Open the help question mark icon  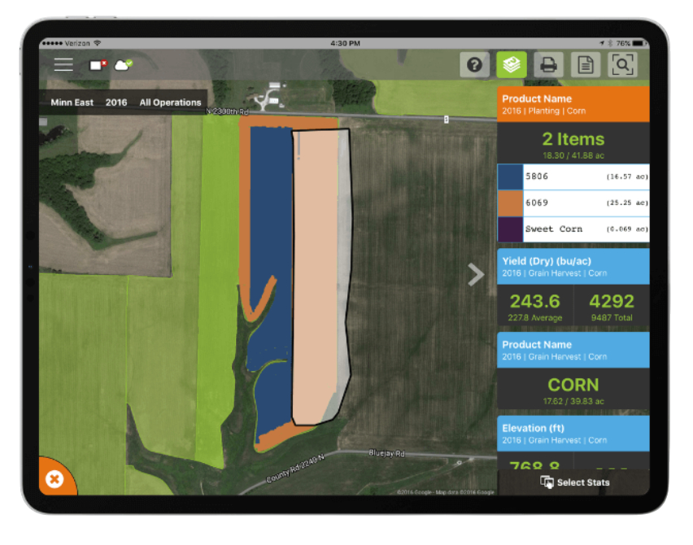click(474, 65)
